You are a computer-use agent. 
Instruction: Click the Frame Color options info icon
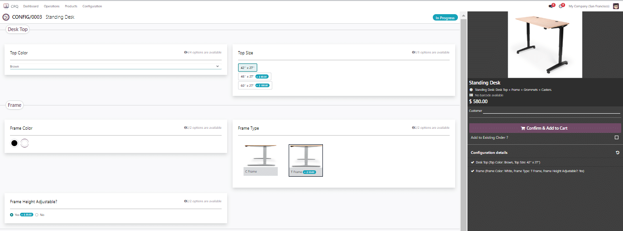click(x=186, y=128)
